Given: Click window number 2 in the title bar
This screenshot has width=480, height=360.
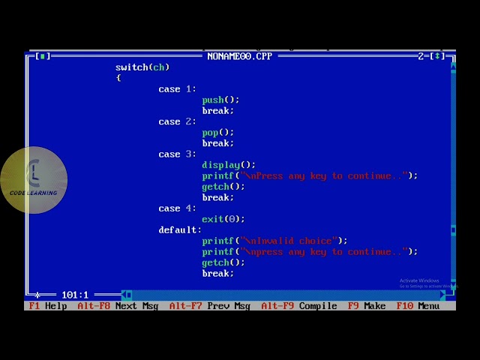Looking at the screenshot, I should point(421,56).
